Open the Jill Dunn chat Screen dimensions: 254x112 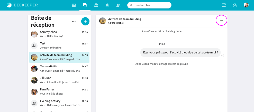59,80
